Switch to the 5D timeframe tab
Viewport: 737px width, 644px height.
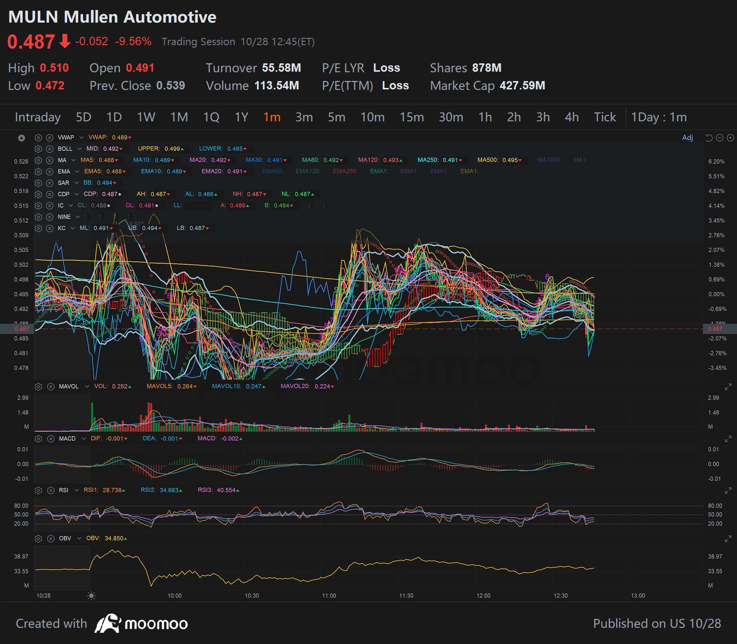(x=84, y=117)
